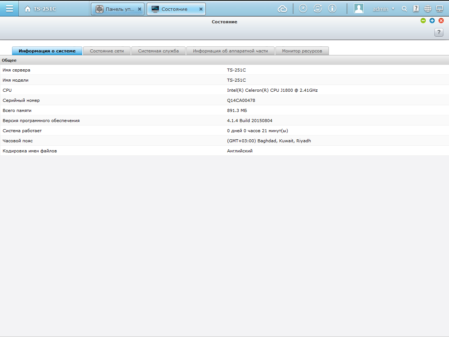Click the CPU row label
This screenshot has height=337, width=449.
pyautogui.click(x=7, y=90)
